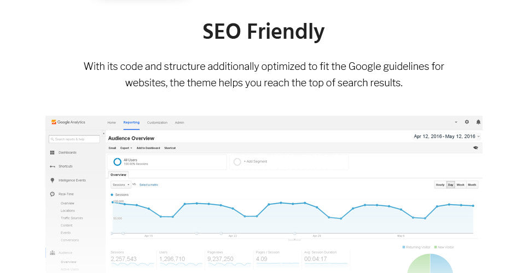Expand the Export dropdown menu

126,148
